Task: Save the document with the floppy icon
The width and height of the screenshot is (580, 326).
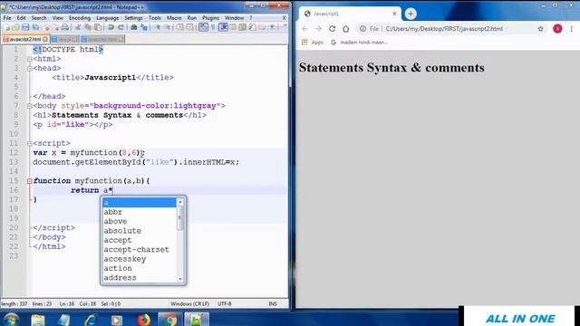Action: point(25,27)
